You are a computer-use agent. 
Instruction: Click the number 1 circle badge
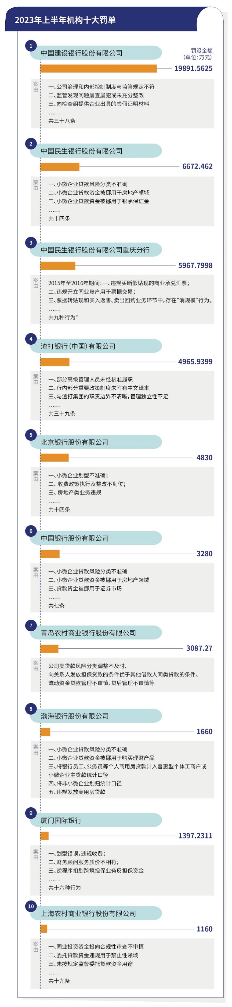[31, 46]
